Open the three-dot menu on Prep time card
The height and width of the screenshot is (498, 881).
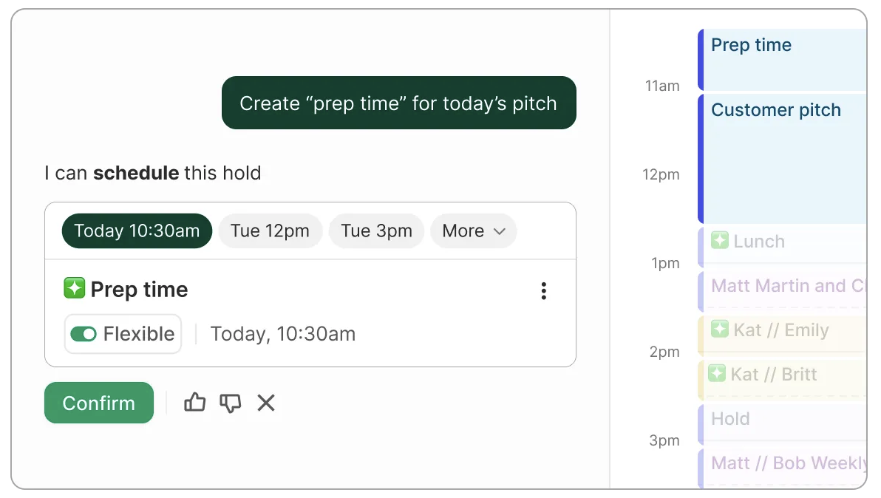[x=543, y=291]
